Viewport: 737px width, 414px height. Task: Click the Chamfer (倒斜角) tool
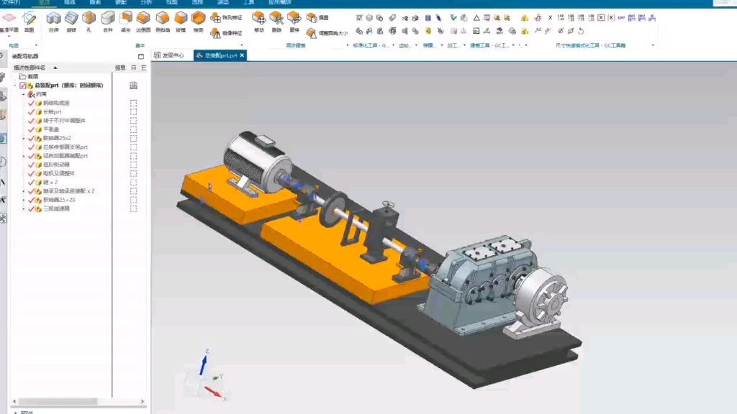click(163, 19)
